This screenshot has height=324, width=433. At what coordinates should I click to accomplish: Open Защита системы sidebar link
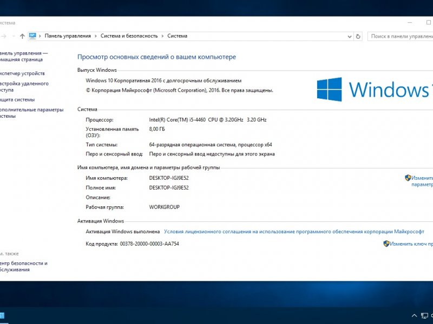(x=17, y=99)
